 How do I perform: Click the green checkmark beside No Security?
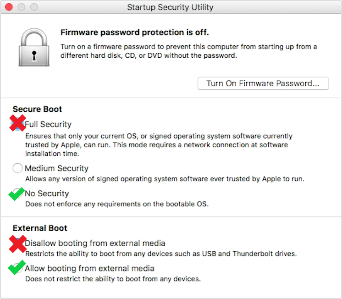click(x=17, y=194)
